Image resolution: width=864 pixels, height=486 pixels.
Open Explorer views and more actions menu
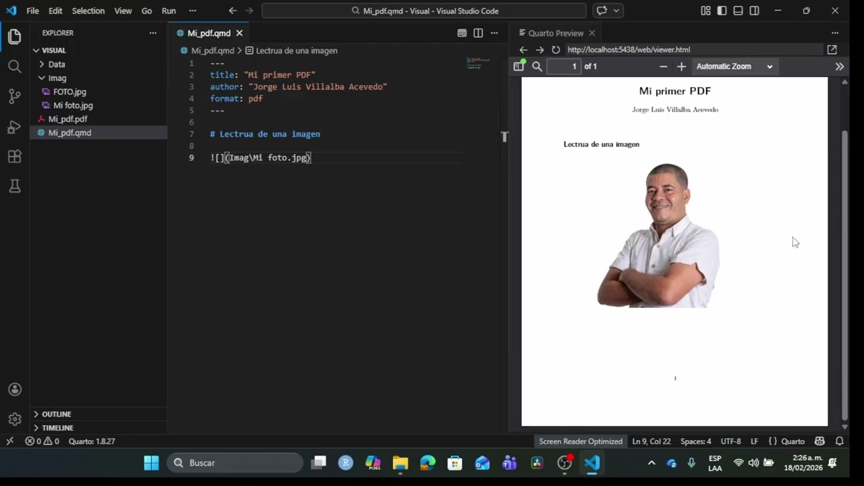153,33
